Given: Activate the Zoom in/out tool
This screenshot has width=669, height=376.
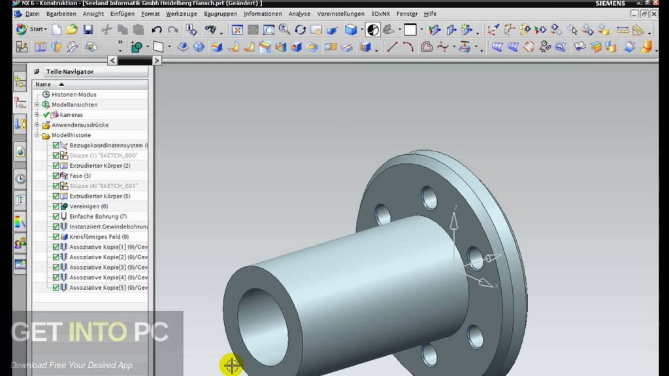Looking at the screenshot, I should (284, 29).
